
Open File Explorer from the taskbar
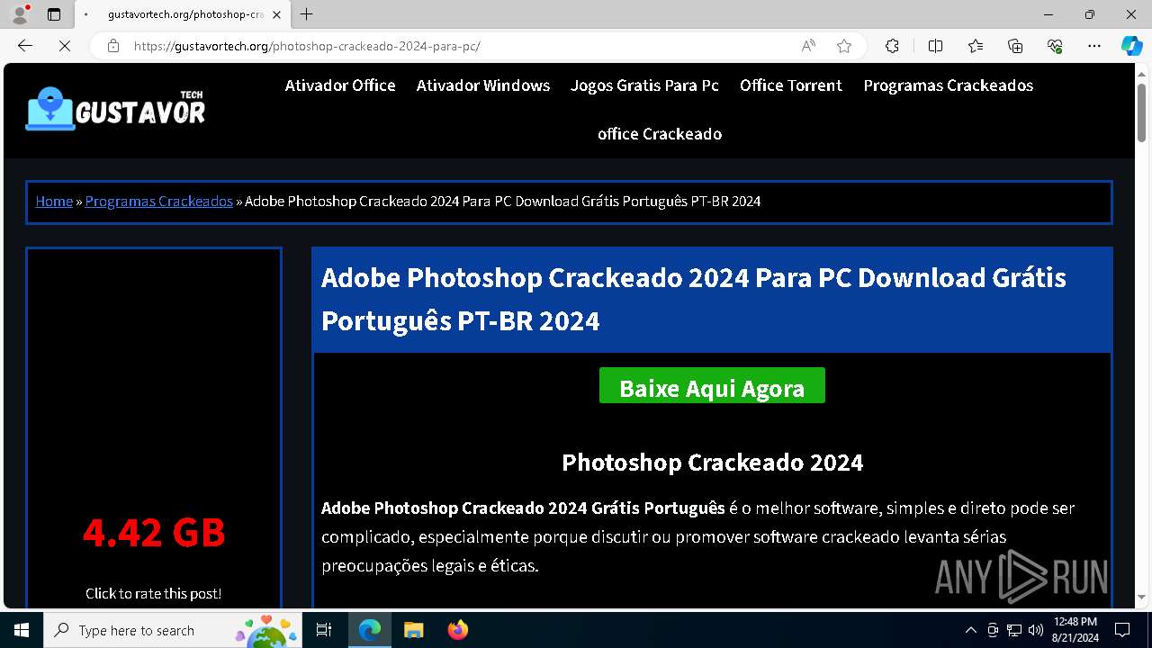413,630
